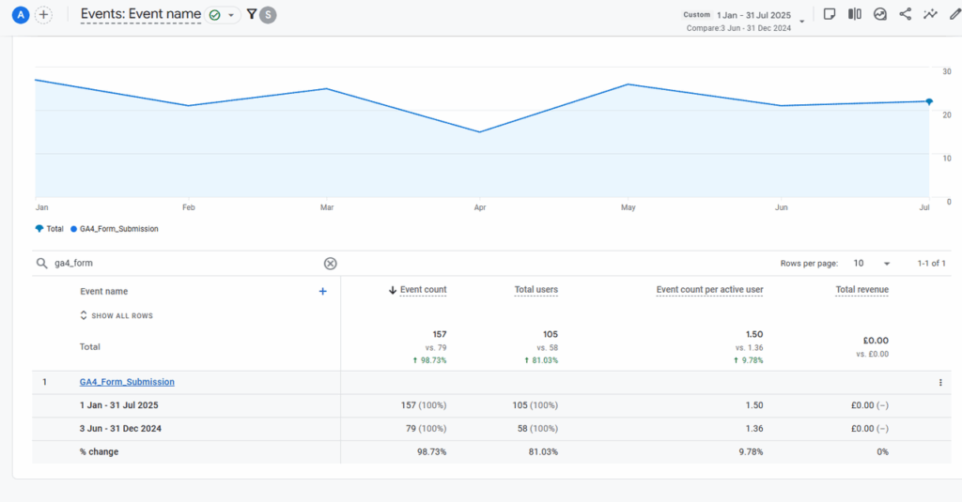Open row options for GA4_Form_Submission

pos(940,383)
